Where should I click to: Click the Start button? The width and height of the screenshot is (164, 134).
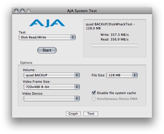point(47,50)
